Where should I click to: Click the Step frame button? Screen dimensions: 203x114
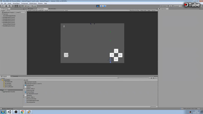click(x=105, y=6)
